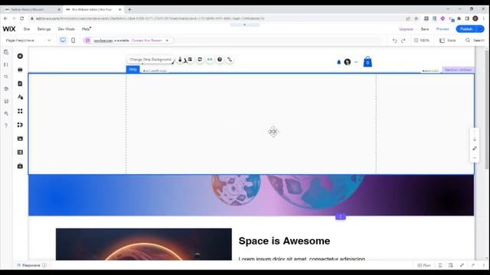
Task: Click the Section: Untitled label
Action: (458, 70)
